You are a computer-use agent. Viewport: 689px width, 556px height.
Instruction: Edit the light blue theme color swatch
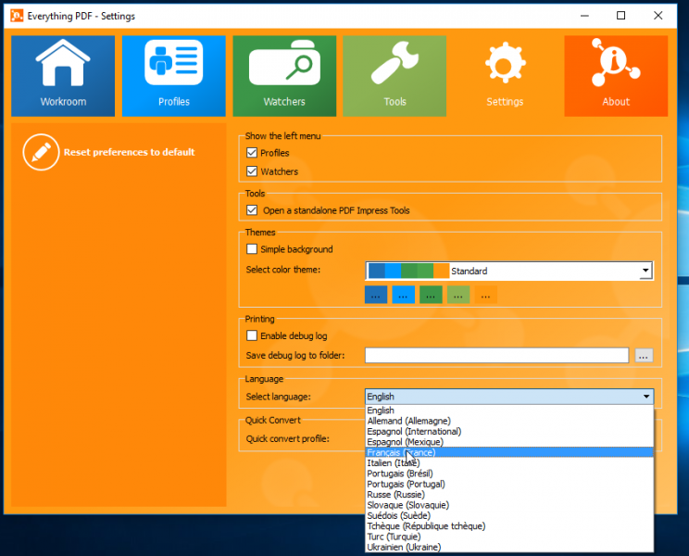click(x=403, y=295)
